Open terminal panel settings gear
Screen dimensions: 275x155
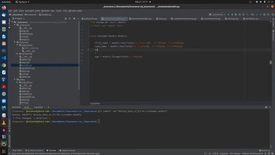(266, 107)
